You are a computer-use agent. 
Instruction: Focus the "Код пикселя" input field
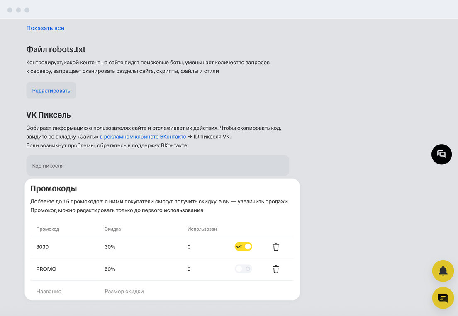(158, 166)
